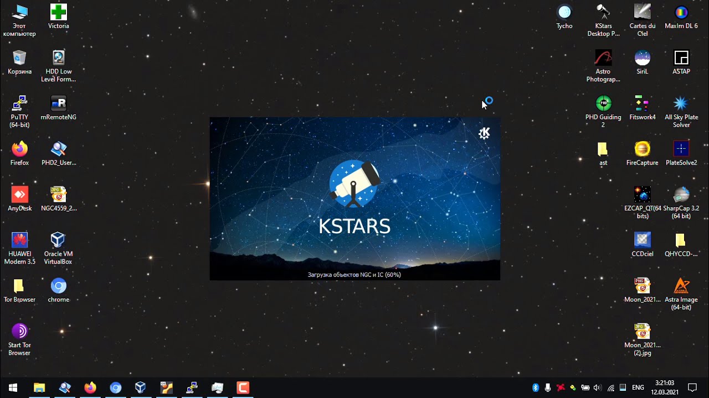
Task: Open All Sky Plate Solver icon
Action: [x=681, y=112]
